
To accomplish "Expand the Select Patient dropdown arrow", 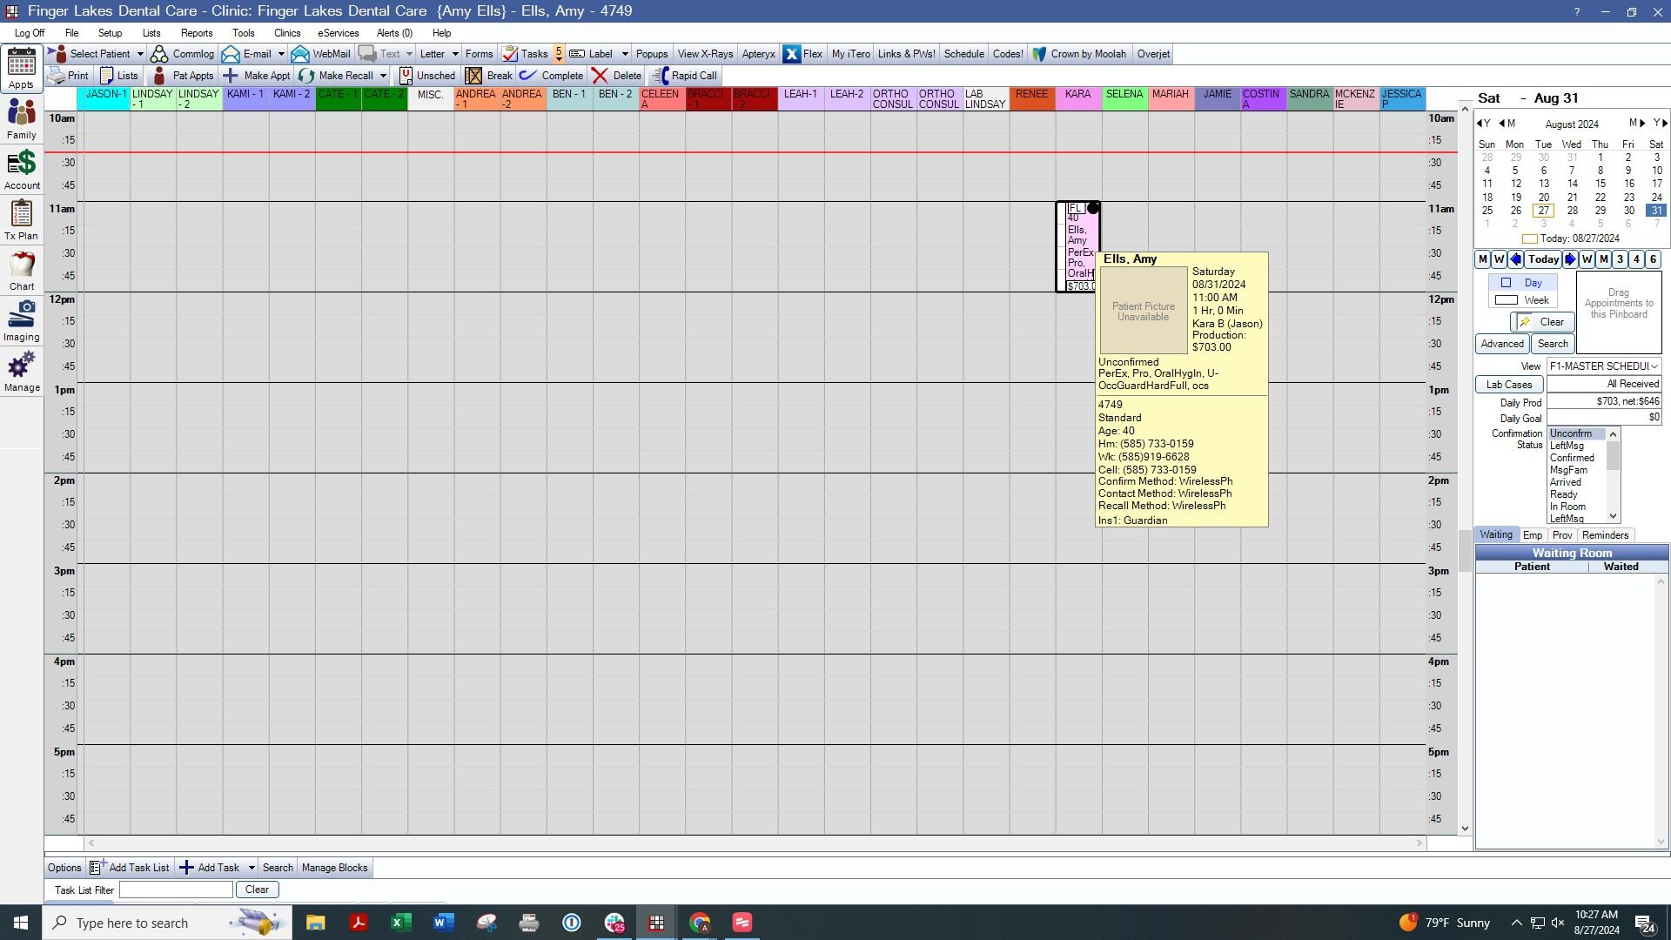I will click(140, 54).
